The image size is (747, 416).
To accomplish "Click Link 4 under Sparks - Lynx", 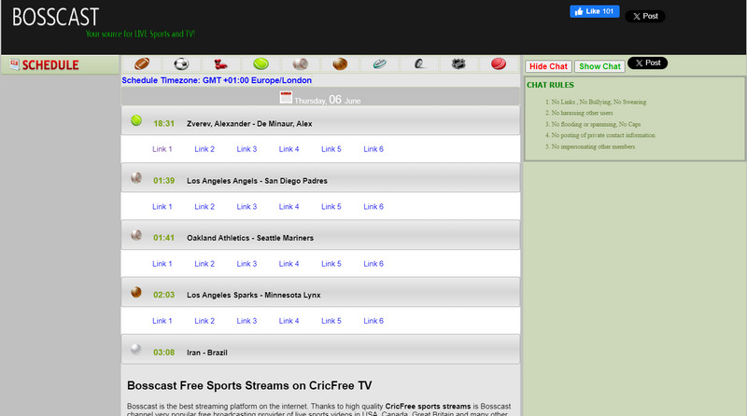I will click(289, 321).
